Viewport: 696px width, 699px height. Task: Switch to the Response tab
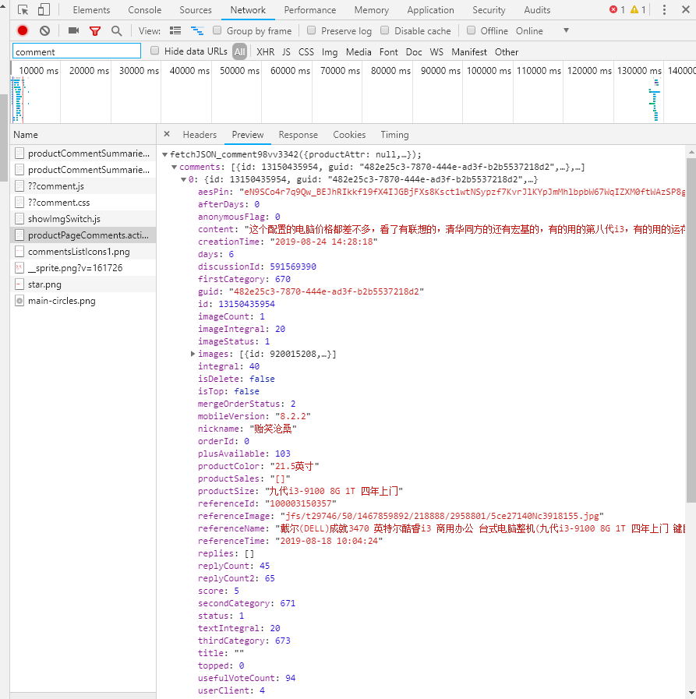tap(298, 135)
